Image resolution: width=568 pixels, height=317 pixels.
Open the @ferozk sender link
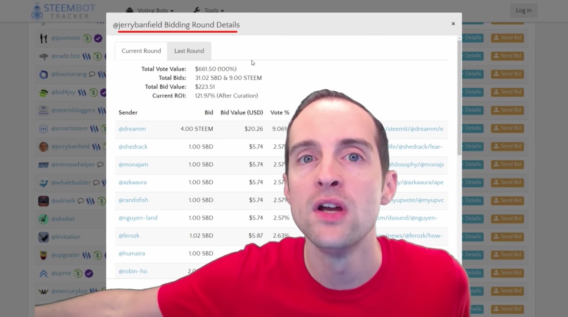pos(129,236)
